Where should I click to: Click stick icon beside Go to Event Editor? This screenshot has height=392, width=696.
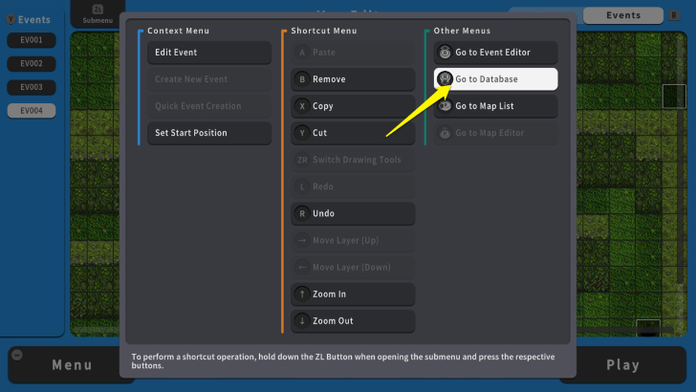pyautogui.click(x=445, y=53)
